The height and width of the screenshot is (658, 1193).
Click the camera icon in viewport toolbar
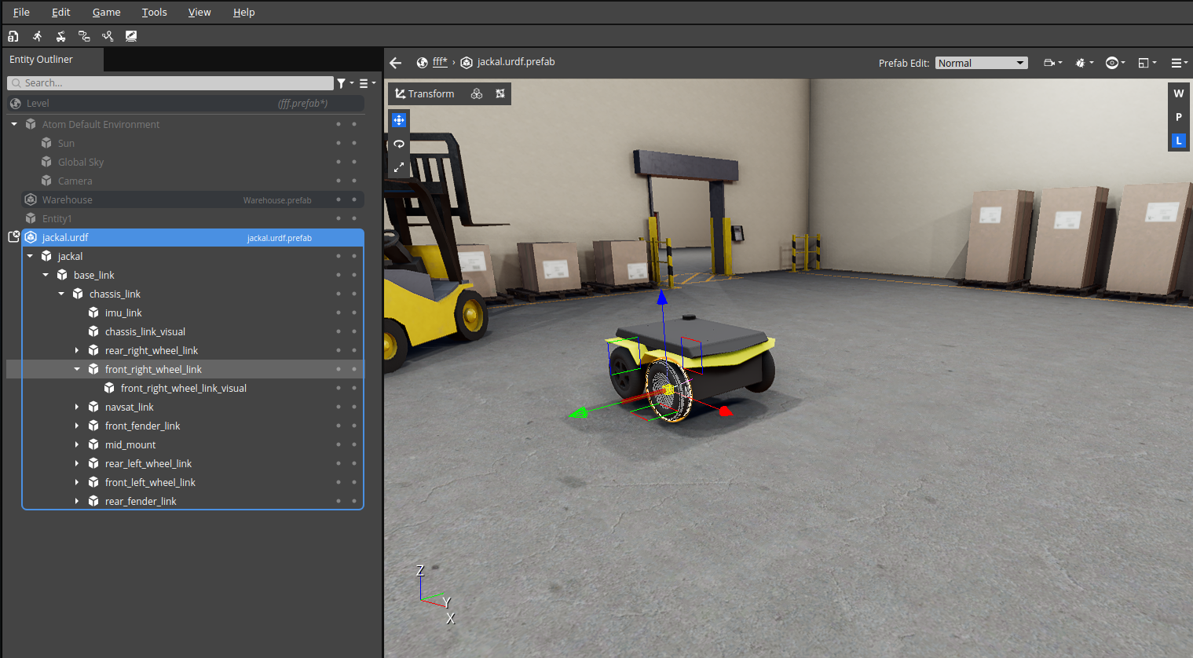(x=1048, y=62)
